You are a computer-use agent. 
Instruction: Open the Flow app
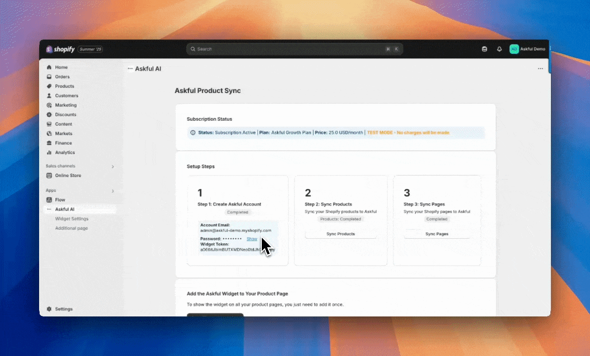coord(60,200)
